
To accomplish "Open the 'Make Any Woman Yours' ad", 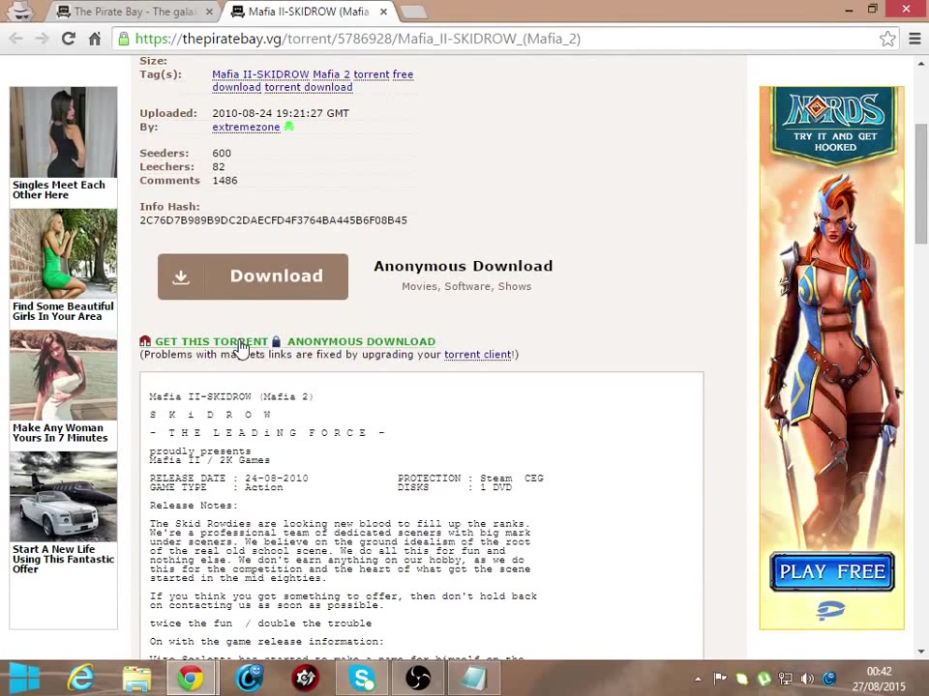I will (64, 387).
